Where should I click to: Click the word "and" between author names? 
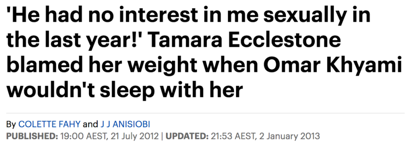90,124
